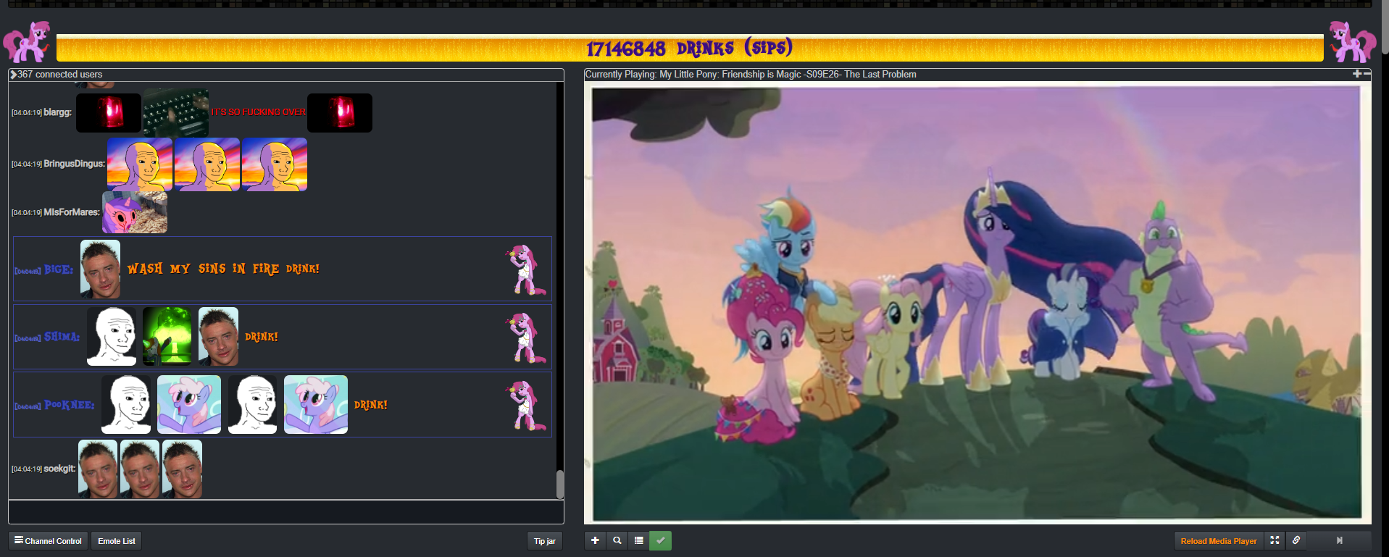Click the blargg username in chat
This screenshot has height=557, width=1389.
57,112
